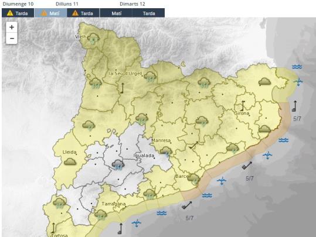Zoom in on the map with plus button
The width and height of the screenshot is (316, 237).
12,27
